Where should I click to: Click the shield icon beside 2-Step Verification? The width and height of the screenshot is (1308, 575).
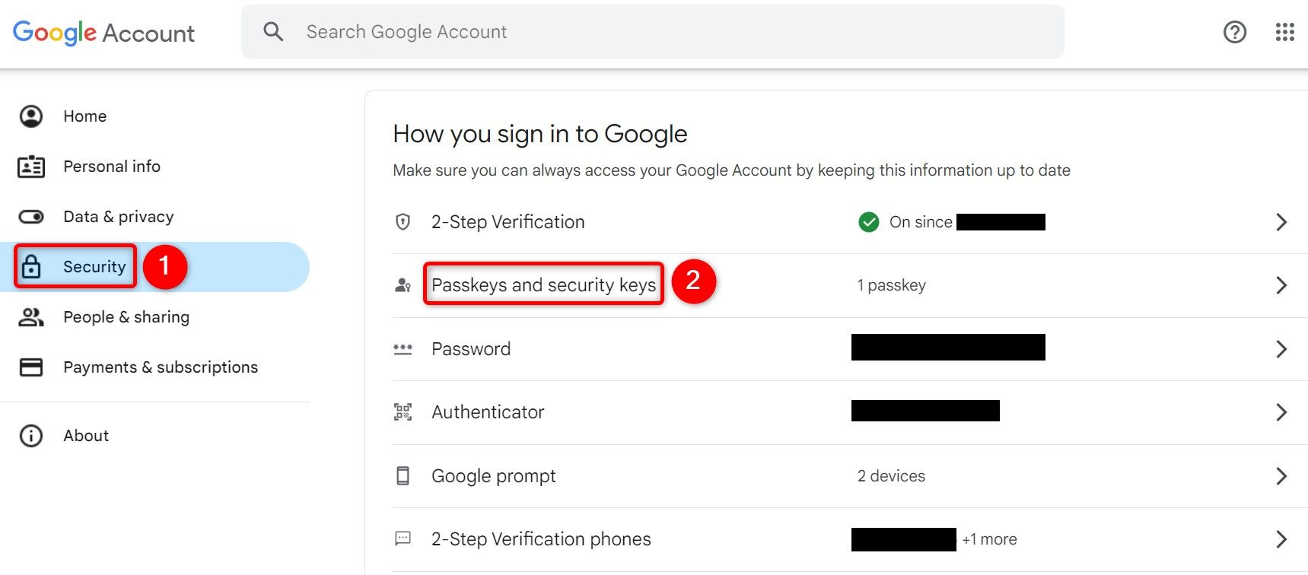point(403,222)
